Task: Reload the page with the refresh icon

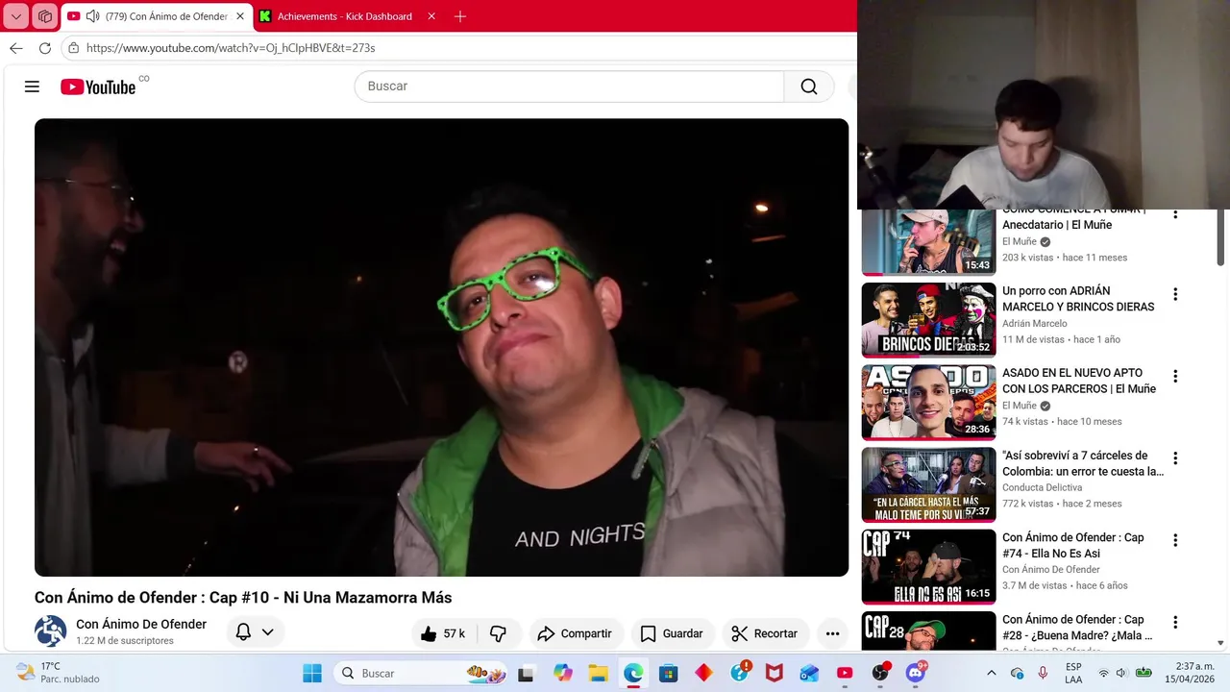Action: 45,48
